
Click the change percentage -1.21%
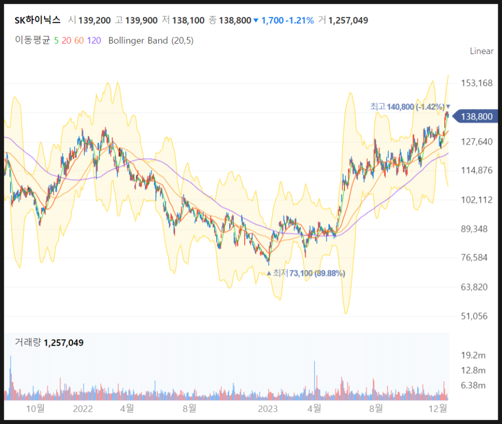[x=300, y=20]
